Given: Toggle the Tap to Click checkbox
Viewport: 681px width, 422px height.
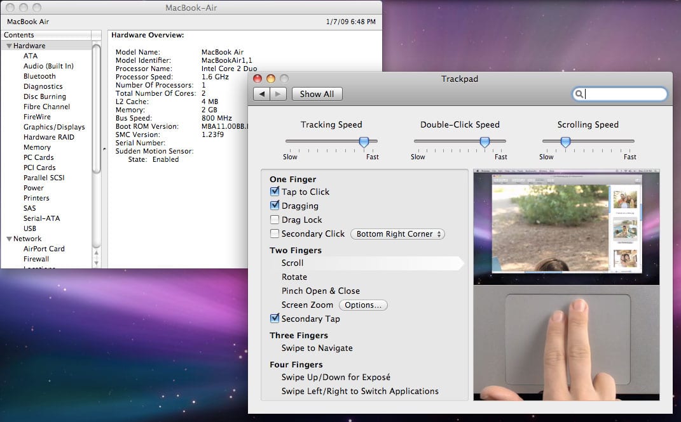Looking at the screenshot, I should click(x=275, y=191).
